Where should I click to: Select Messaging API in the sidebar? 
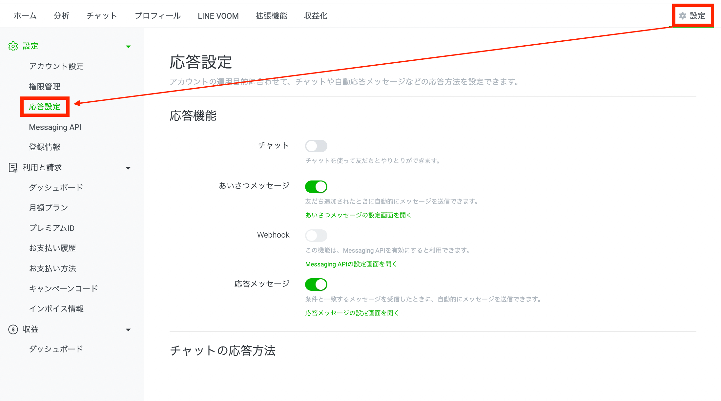click(x=55, y=127)
